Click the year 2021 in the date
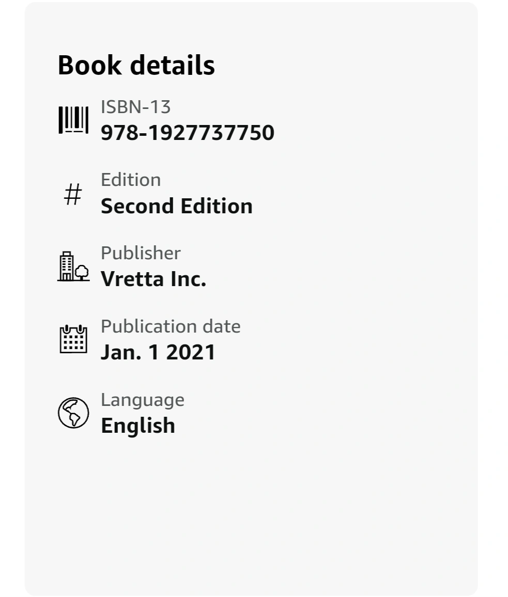This screenshot has width=508, height=597. (x=191, y=352)
